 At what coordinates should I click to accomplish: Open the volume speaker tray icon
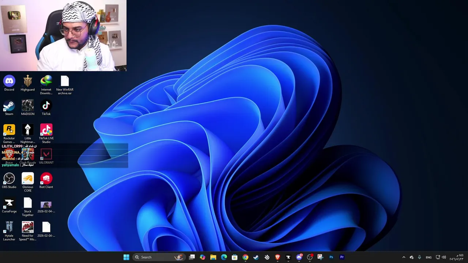(x=444, y=257)
